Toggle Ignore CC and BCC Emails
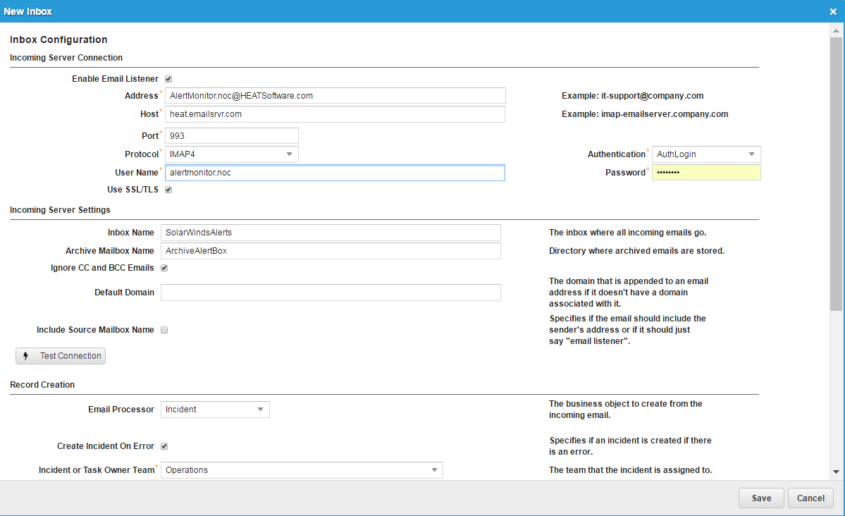This screenshot has width=845, height=516. (164, 268)
